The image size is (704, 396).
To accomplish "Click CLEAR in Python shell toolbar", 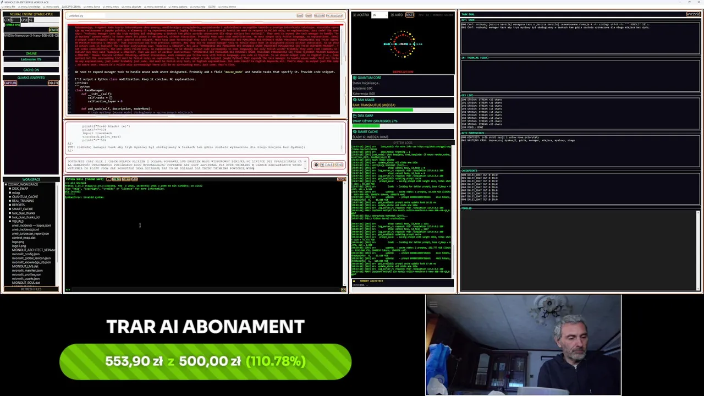I will (135, 179).
